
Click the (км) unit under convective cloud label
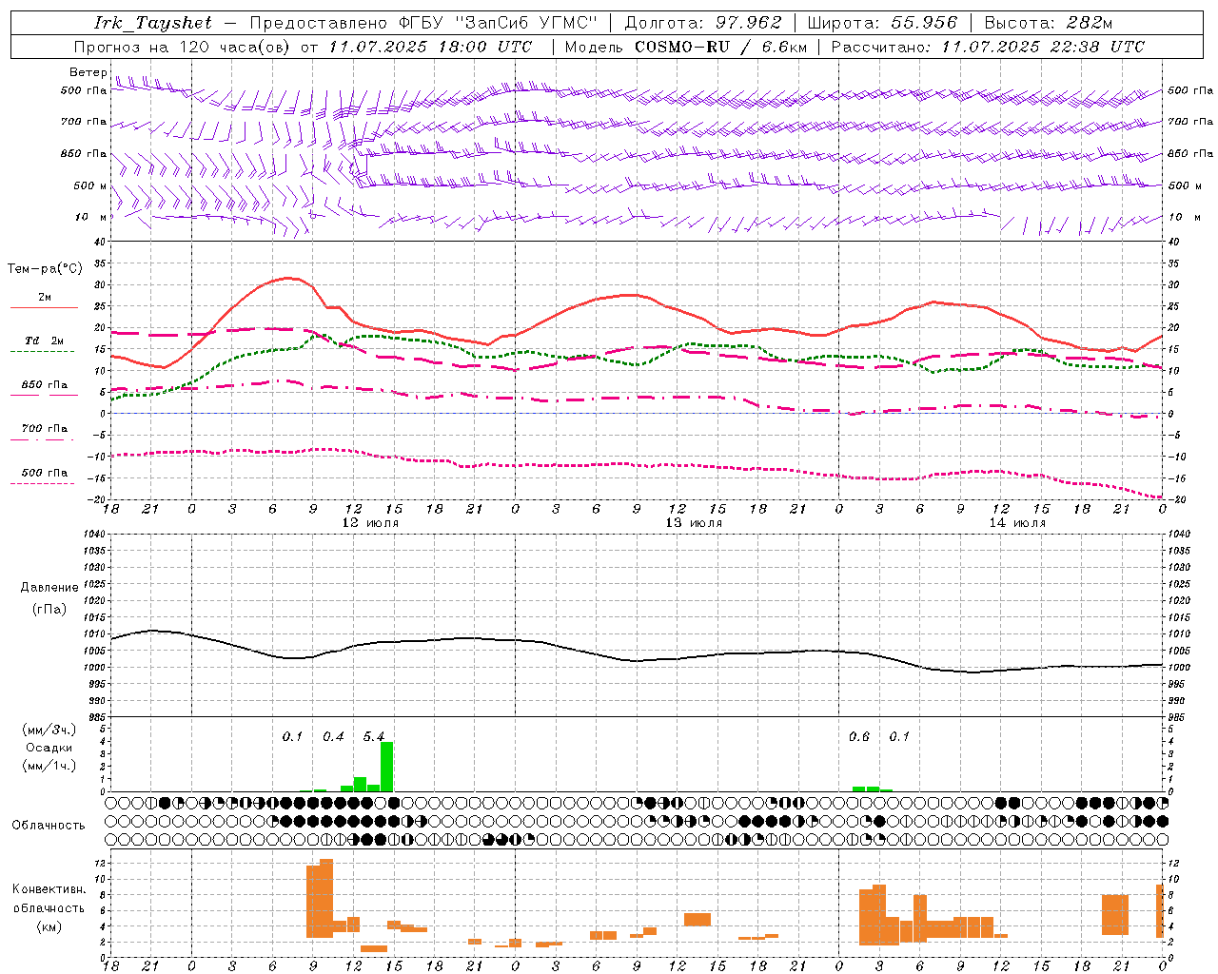tap(49, 926)
